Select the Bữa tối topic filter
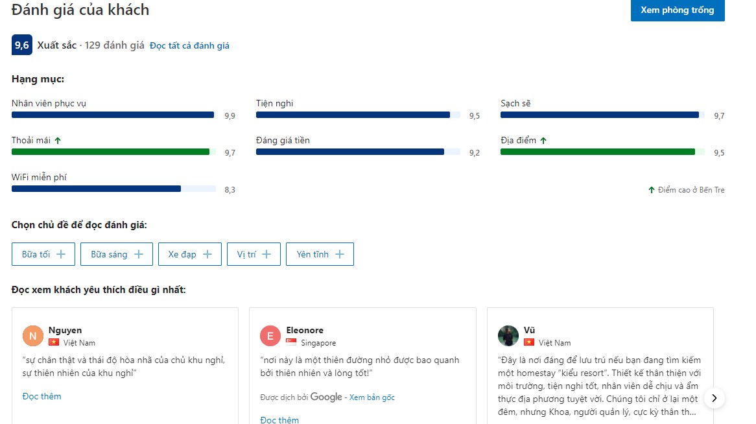Viewport: 756px width, 424px height. (x=43, y=254)
